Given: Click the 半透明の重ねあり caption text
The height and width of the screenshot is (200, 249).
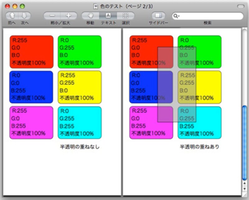Looking at the screenshot, I should coord(200,146).
